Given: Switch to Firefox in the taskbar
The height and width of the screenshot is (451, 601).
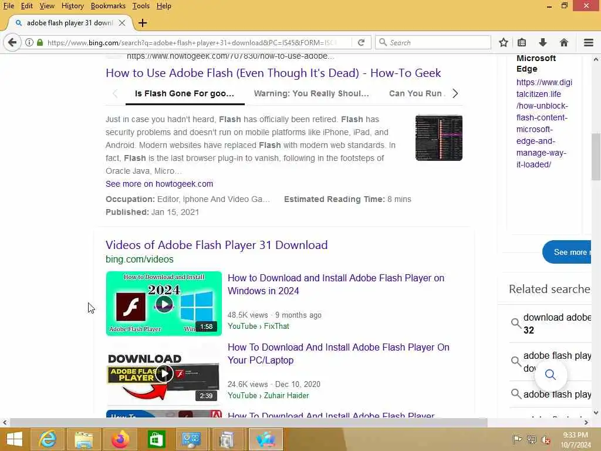Looking at the screenshot, I should pyautogui.click(x=120, y=439).
